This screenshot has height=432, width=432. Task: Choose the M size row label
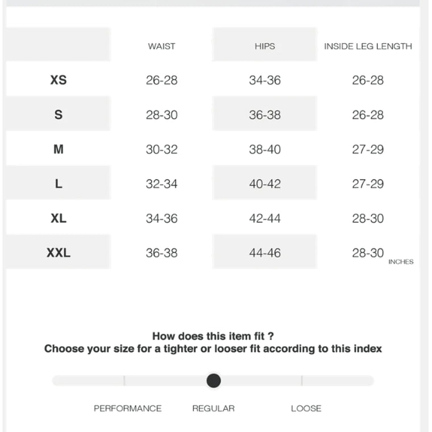59,149
